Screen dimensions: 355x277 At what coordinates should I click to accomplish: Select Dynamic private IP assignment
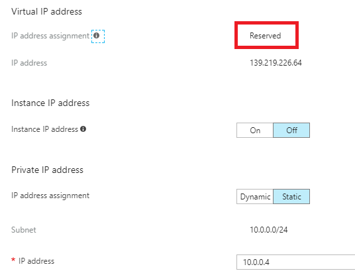255,197
